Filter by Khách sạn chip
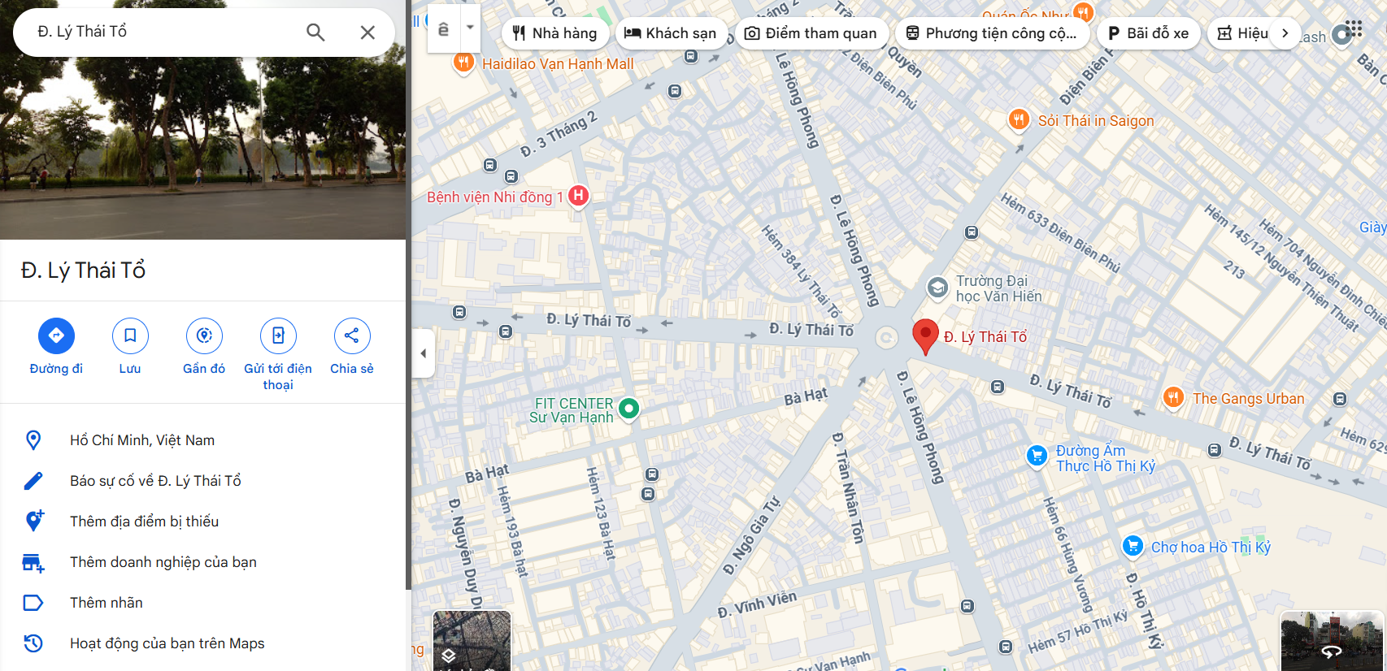The width and height of the screenshot is (1387, 671). [671, 33]
